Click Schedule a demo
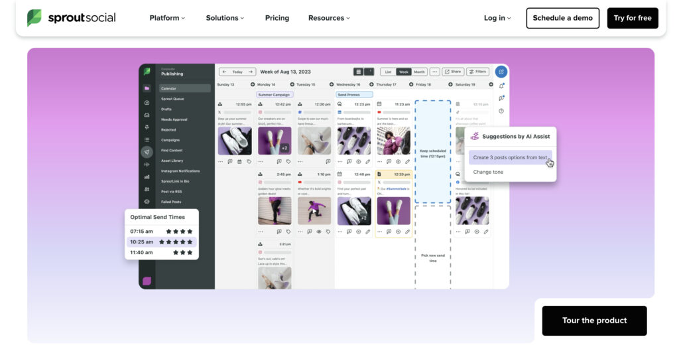The height and width of the screenshot is (353, 679). (562, 18)
